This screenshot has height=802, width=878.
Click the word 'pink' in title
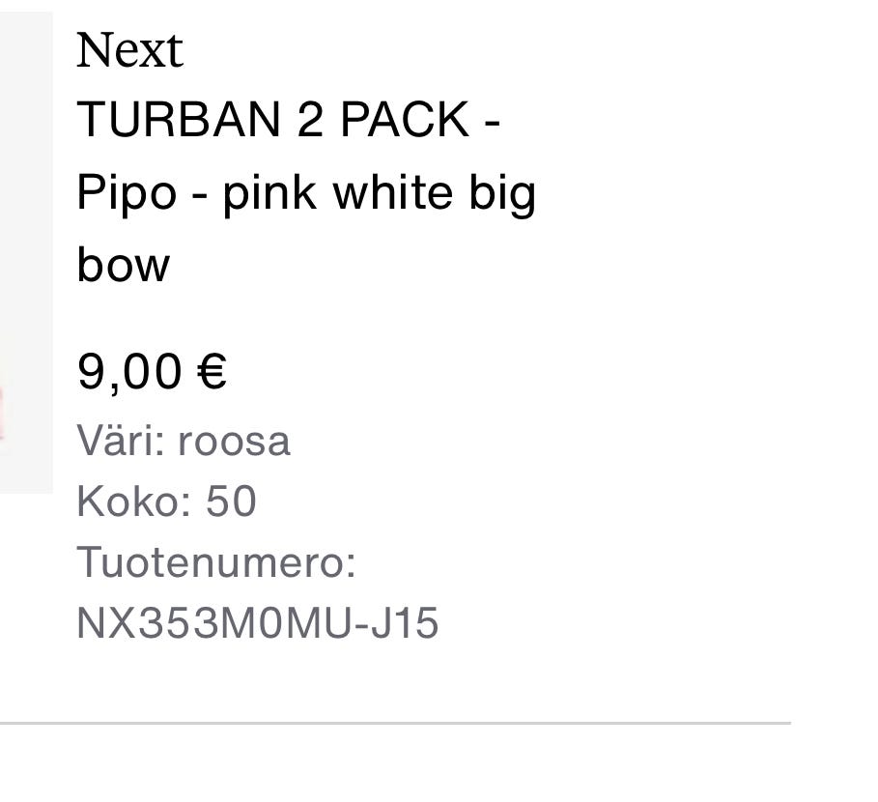[269, 193]
